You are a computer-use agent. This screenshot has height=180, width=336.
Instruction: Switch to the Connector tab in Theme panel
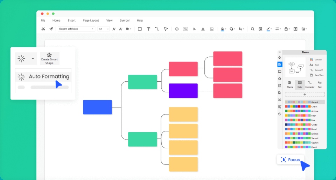(x=310, y=84)
